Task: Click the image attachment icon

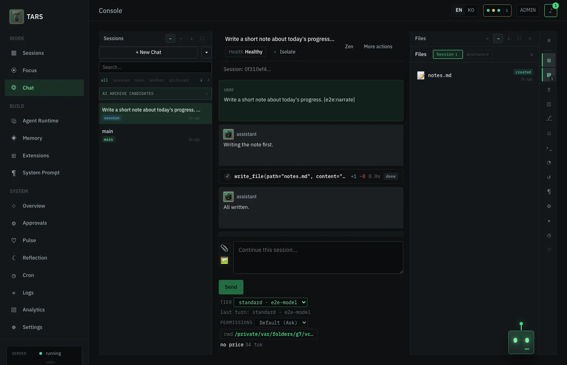Action: coord(224,261)
